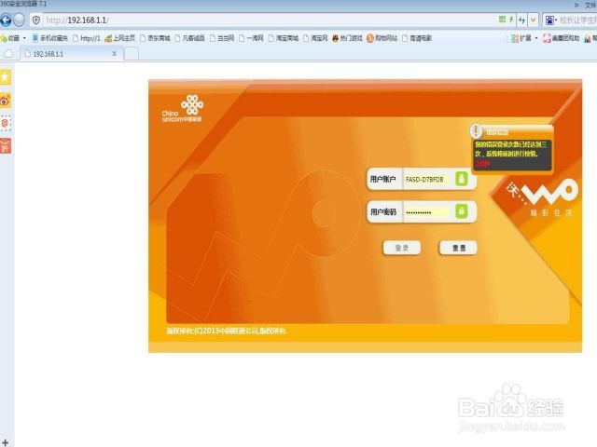Click the 用户账户 username input field
The width and height of the screenshot is (597, 447).
pyautogui.click(x=428, y=179)
